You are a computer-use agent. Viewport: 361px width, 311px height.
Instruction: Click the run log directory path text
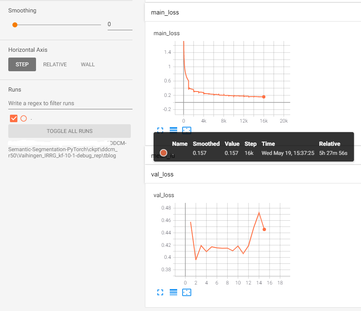click(x=67, y=149)
